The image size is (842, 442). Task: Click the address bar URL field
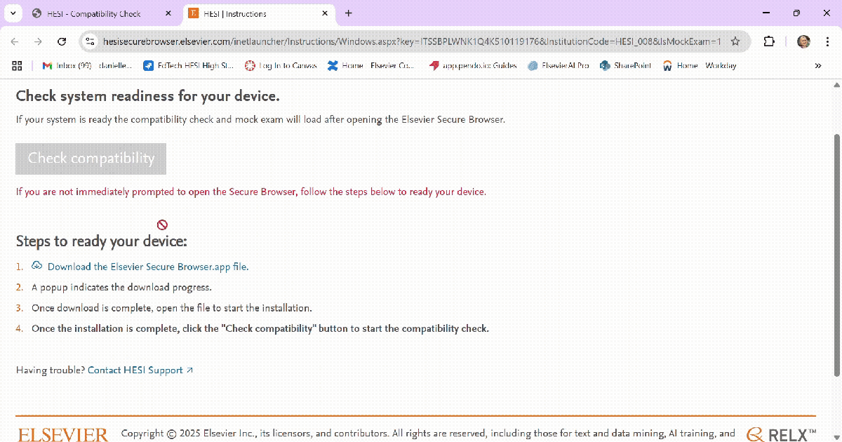pos(410,41)
